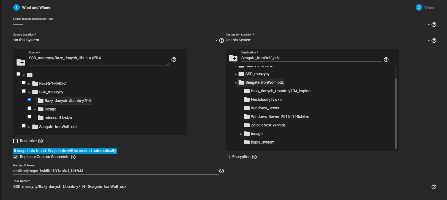Open the Source Location dropdown

[x=116, y=40]
